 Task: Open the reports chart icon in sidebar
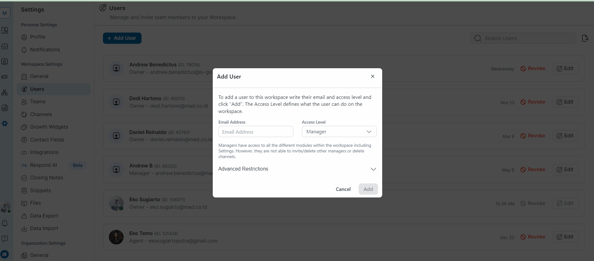click(x=5, y=108)
